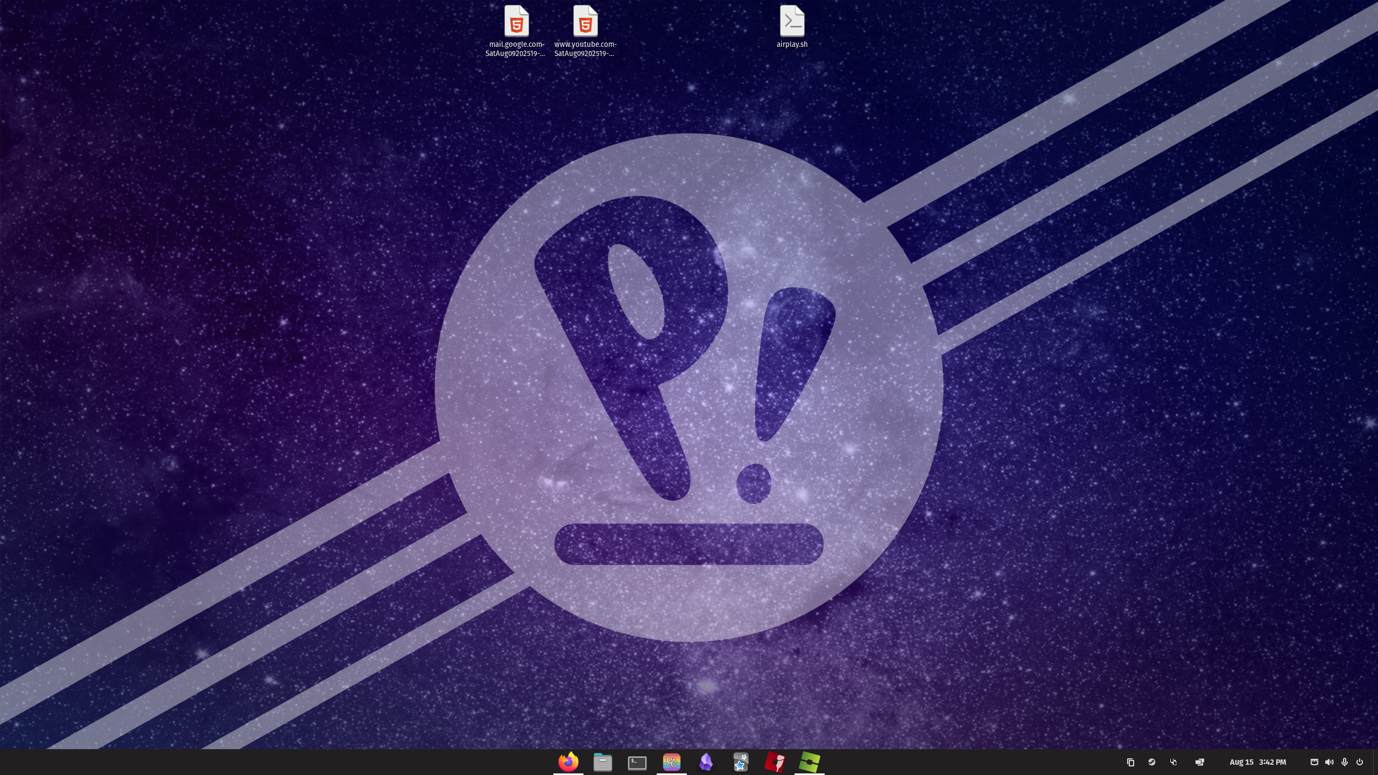Open clipboard history tray icon
This screenshot has width=1378, height=775.
tap(1130, 762)
